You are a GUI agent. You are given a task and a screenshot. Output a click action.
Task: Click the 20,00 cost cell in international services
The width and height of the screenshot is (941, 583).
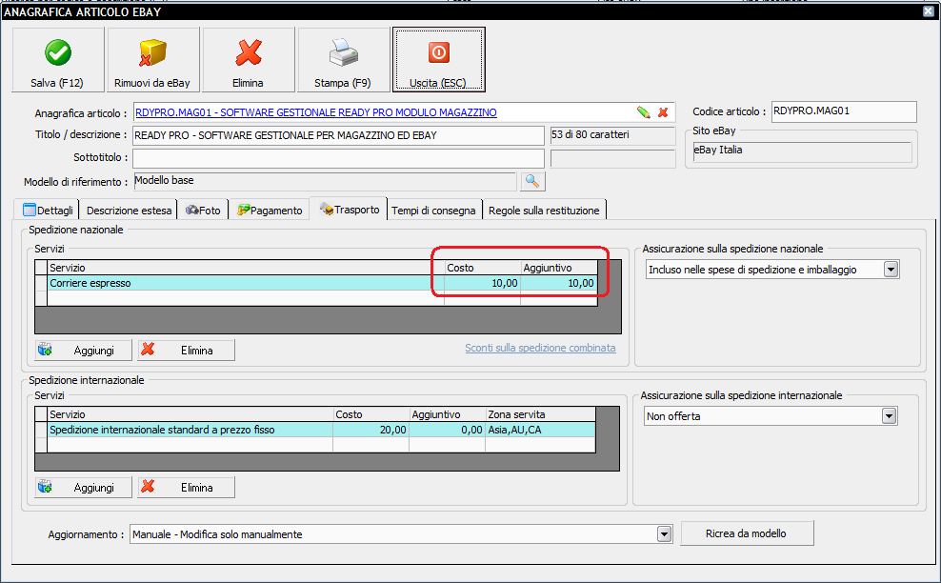[x=370, y=430]
